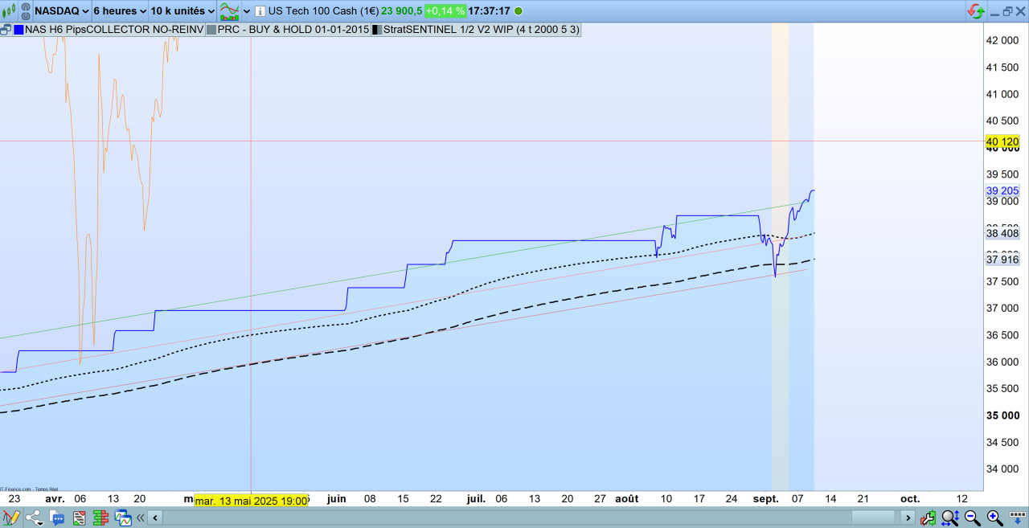
Task: Click the gray PRC Buy & Hold swatch
Action: coord(211,30)
